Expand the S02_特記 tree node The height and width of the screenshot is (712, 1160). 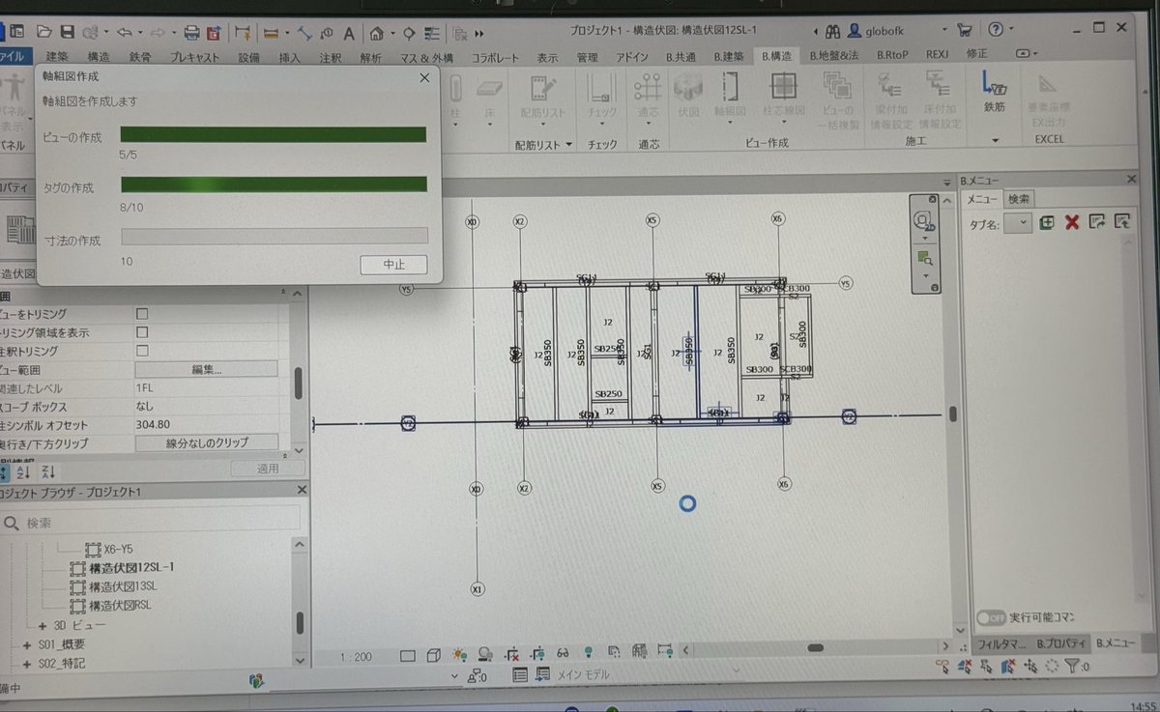(x=26, y=664)
